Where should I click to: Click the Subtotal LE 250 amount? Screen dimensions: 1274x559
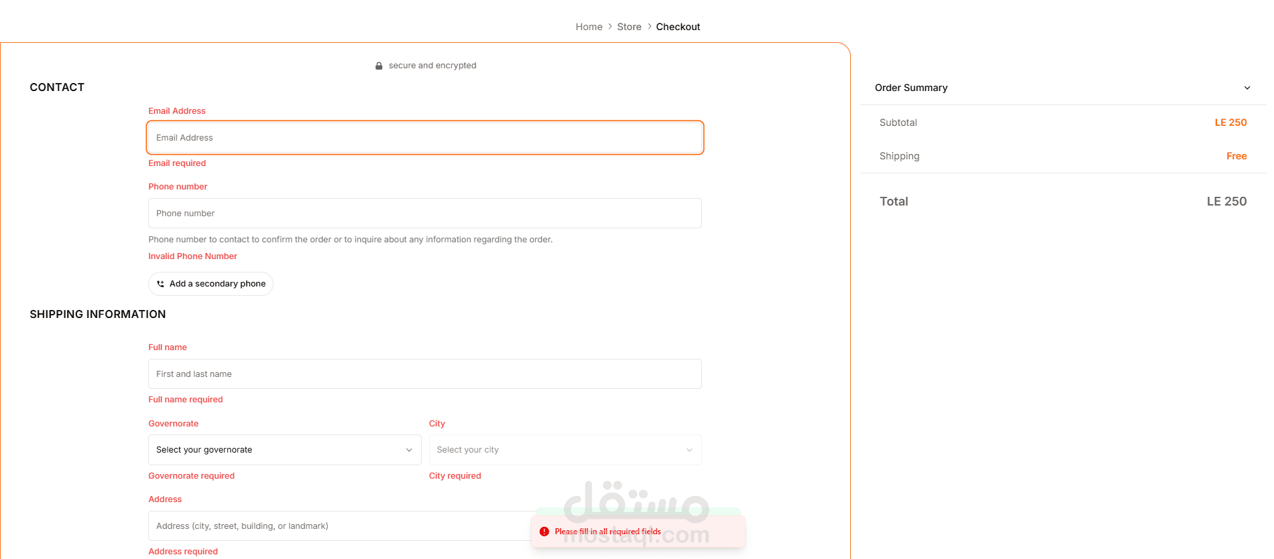[x=1230, y=123]
